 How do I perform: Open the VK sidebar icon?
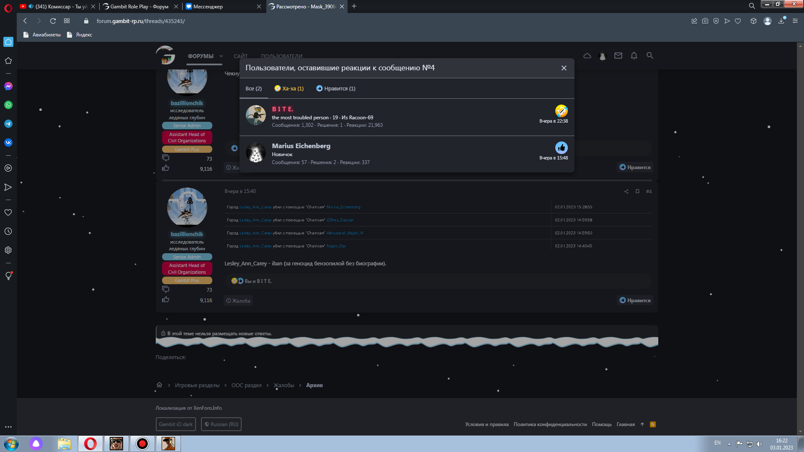8,143
